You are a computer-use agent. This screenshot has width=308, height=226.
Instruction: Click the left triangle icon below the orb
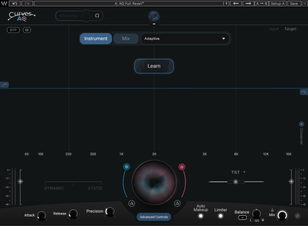[x=131, y=203]
